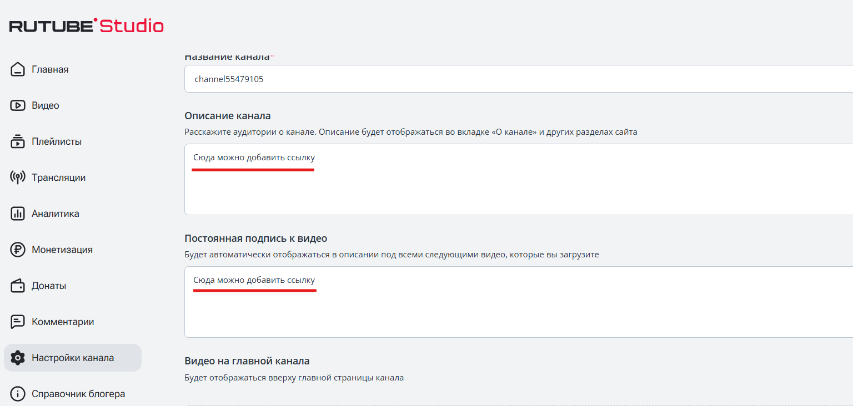Click the Плейлисты playlist icon
853x406 pixels.
[17, 141]
